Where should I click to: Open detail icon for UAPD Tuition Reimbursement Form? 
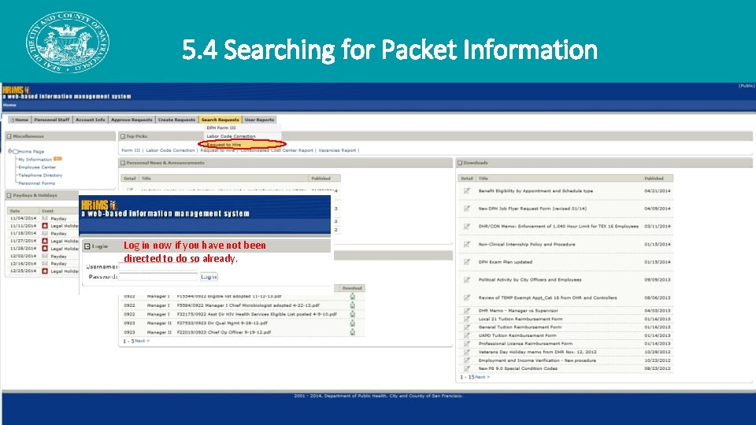coord(467,335)
